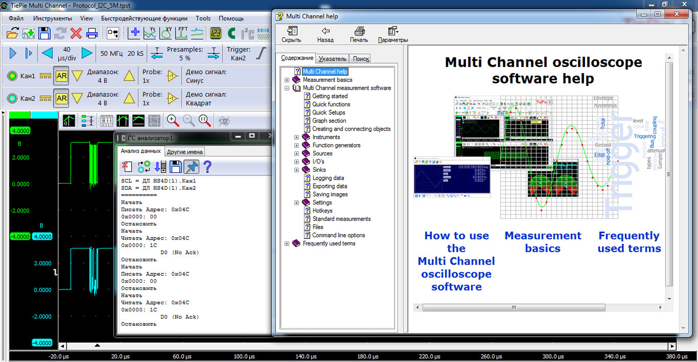Click the red X delete icon
This screenshot has width=698, height=362.
[76, 33]
